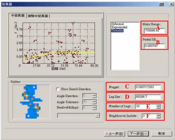Decrease Bandwidth(lags) with down arrow
The width and height of the screenshot is (175, 140).
[94, 109]
